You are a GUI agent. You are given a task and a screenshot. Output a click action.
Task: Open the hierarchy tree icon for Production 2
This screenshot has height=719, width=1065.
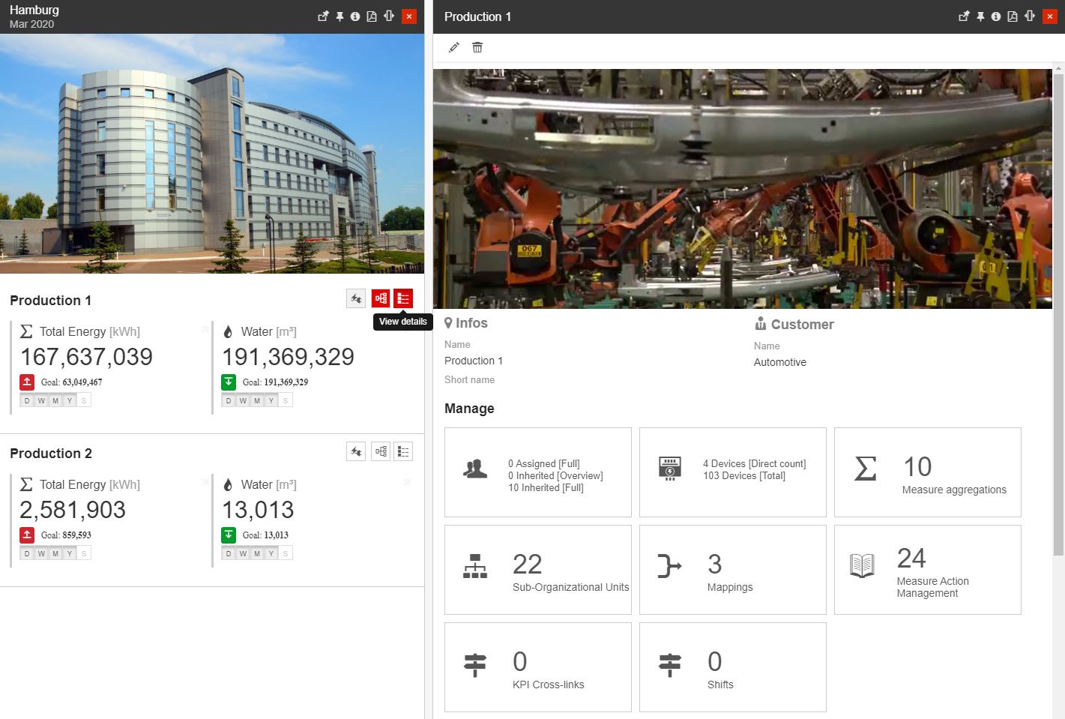tap(381, 451)
